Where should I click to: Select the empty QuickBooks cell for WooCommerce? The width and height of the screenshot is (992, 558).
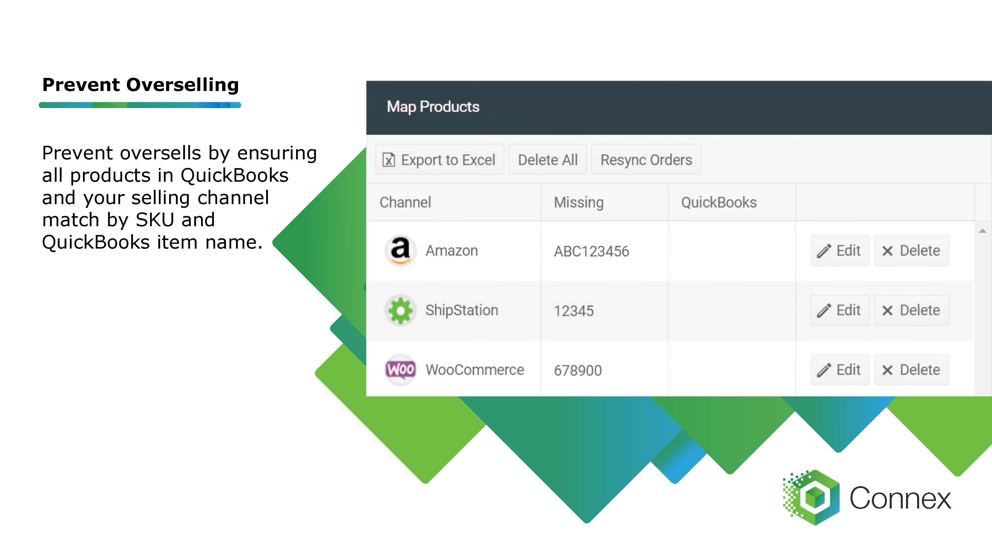[x=731, y=370]
